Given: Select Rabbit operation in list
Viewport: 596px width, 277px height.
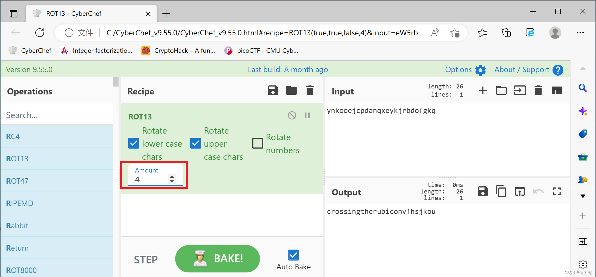Looking at the screenshot, I should coord(57,226).
